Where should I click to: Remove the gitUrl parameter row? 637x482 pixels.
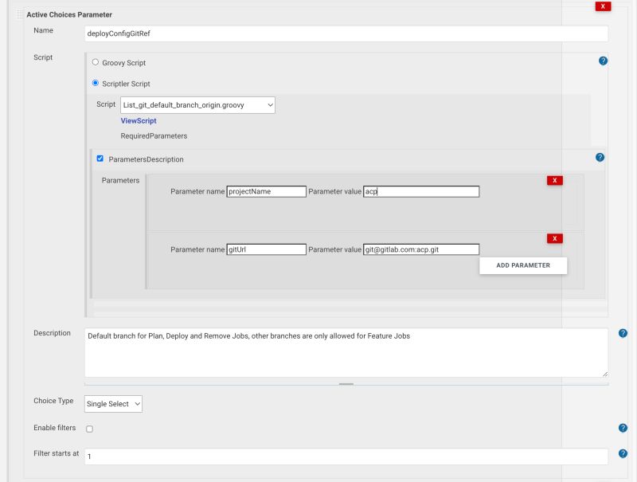pos(554,238)
